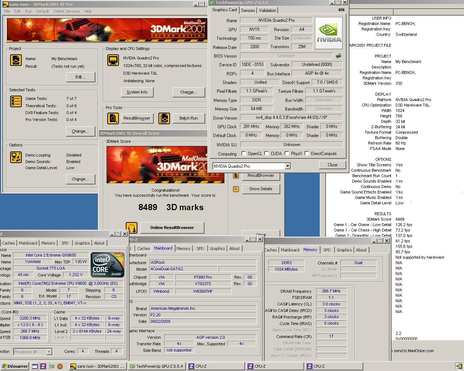Screen dimensions: 464x371
Task: Click the orange round quick launch icon
Action: click(x=60, y=366)
